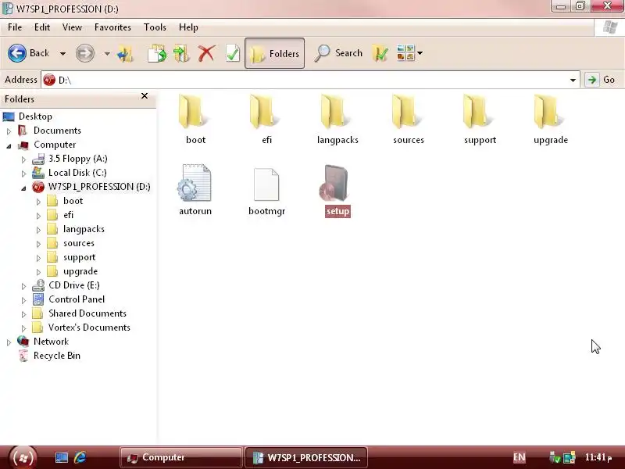Open the Favorites menu

(112, 27)
